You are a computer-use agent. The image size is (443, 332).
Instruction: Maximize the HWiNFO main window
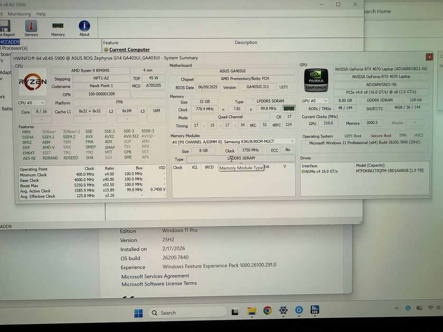[x=338, y=4]
